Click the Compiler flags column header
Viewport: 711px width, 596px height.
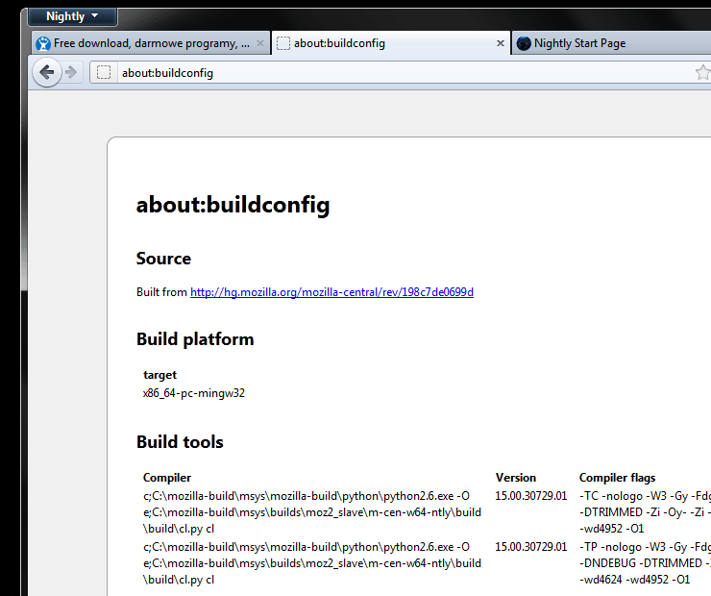tap(617, 478)
